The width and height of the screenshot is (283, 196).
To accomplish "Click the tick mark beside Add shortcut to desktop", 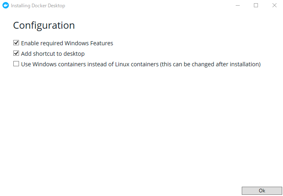I will pyautogui.click(x=16, y=53).
